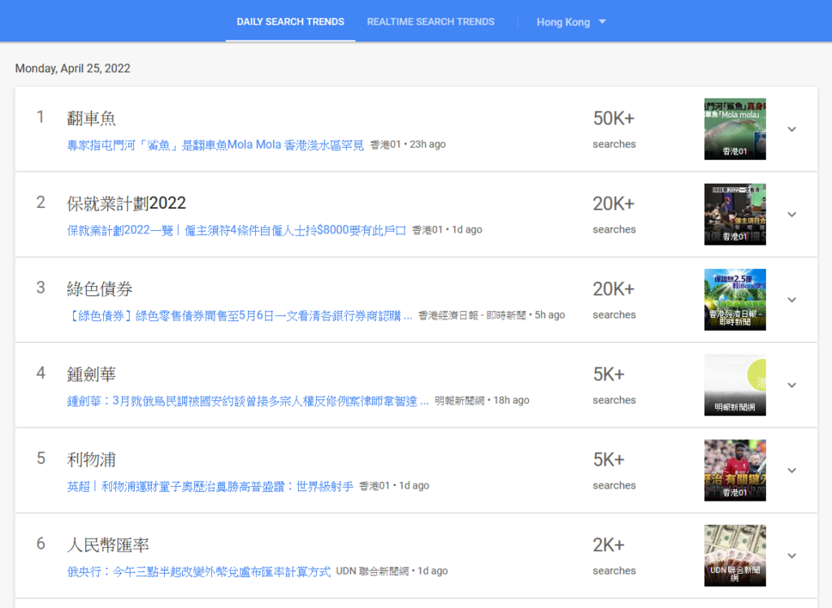
Task: Open the 保就業計劃2022 article thumbnail
Action: [734, 215]
